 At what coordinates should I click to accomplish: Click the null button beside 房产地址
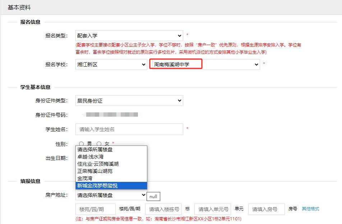153,197
